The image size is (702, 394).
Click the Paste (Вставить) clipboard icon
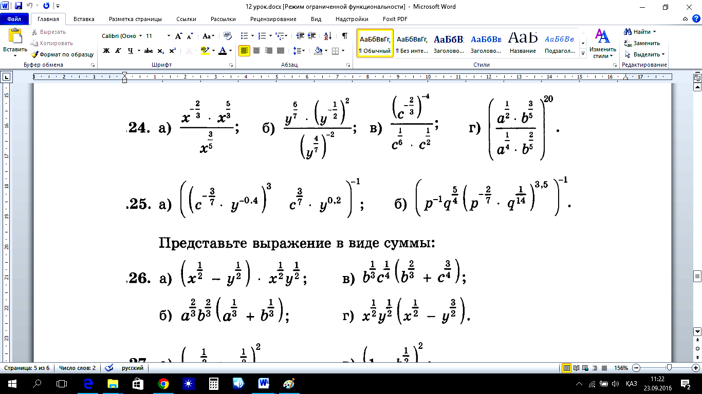click(15, 37)
